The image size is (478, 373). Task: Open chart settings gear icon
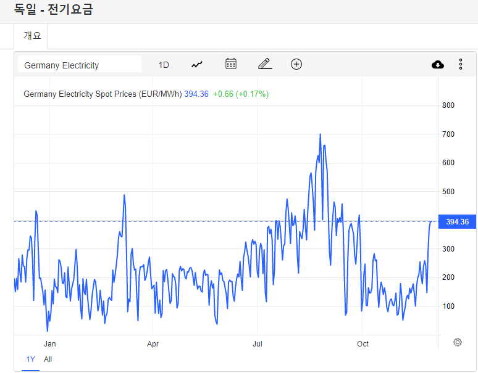(457, 342)
